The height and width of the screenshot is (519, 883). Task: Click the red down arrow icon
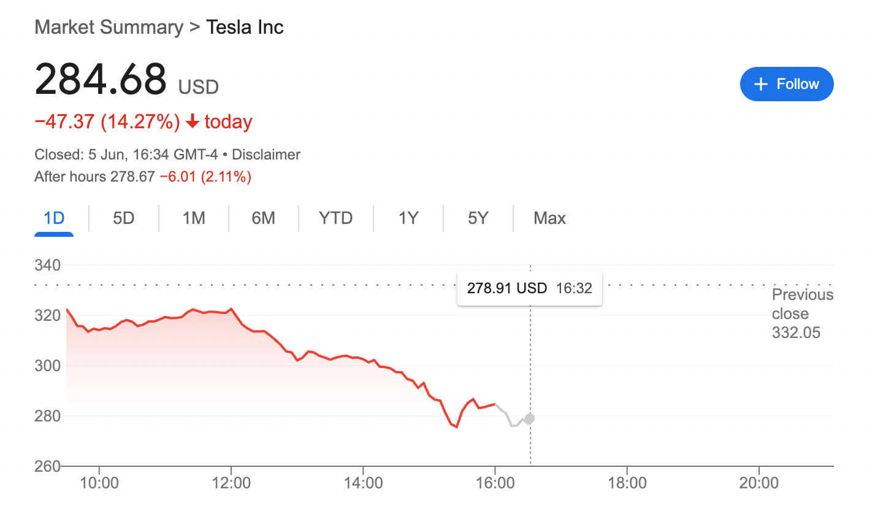point(193,121)
